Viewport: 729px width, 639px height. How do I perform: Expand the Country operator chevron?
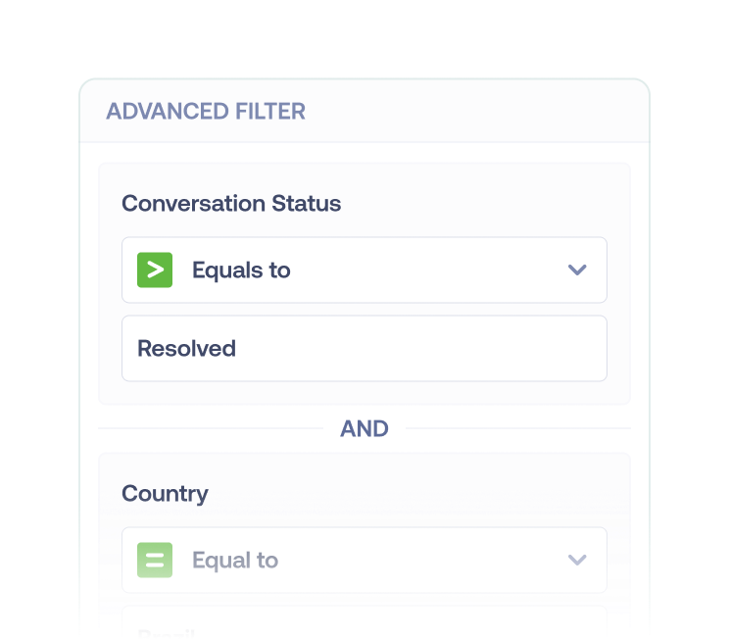(x=577, y=560)
